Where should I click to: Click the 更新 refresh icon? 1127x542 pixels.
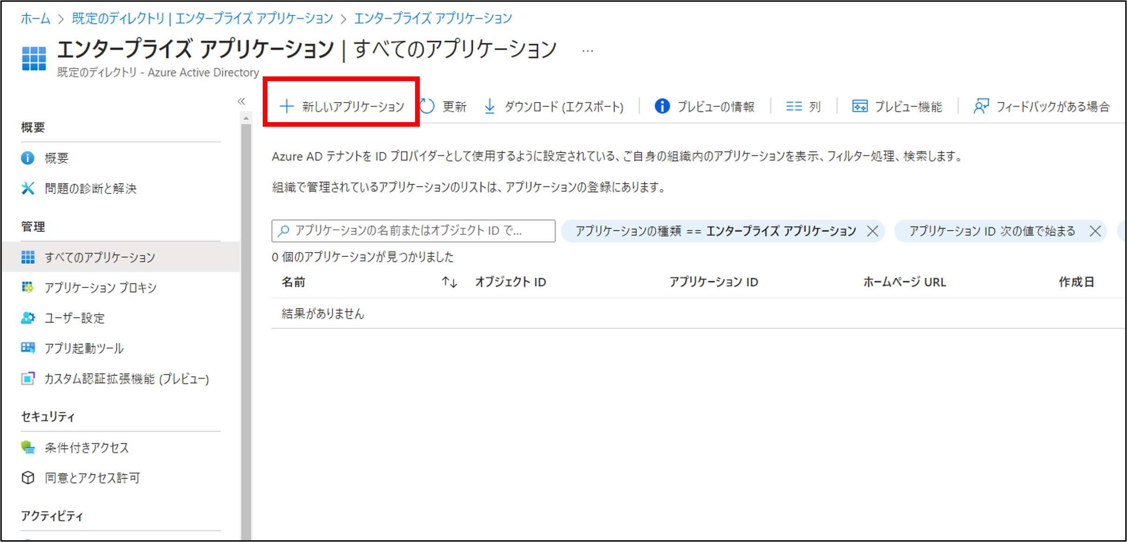[x=427, y=106]
